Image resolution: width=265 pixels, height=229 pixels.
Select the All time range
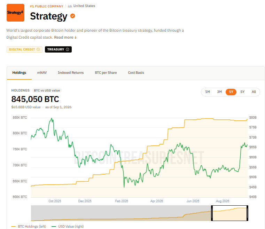pos(254,92)
